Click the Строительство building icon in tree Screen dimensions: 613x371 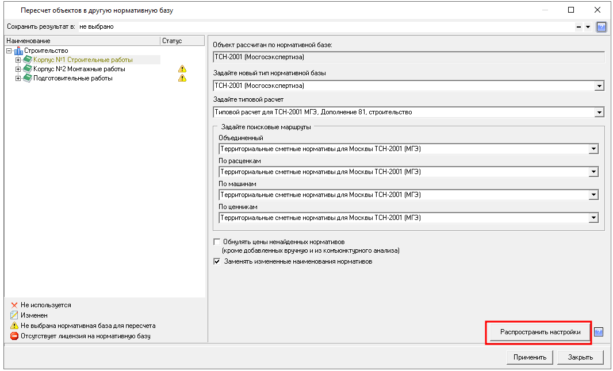point(18,51)
